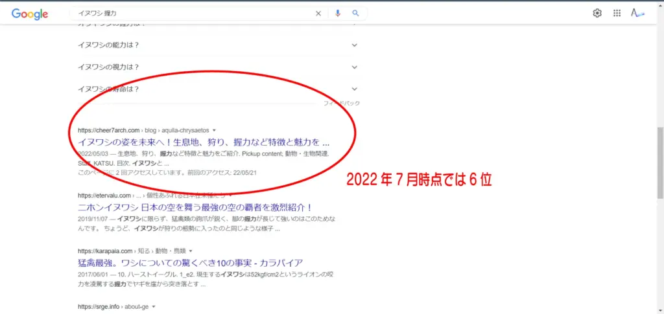Open result 猛禽最強。ワシについての驚くべき10の事実
Viewport: 664px width, 314px height.
click(x=191, y=263)
